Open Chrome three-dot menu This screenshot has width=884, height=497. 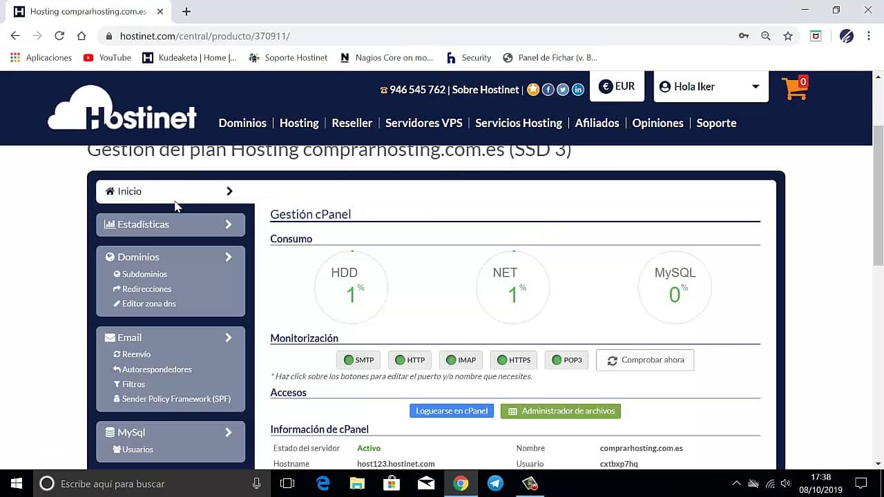point(869,36)
